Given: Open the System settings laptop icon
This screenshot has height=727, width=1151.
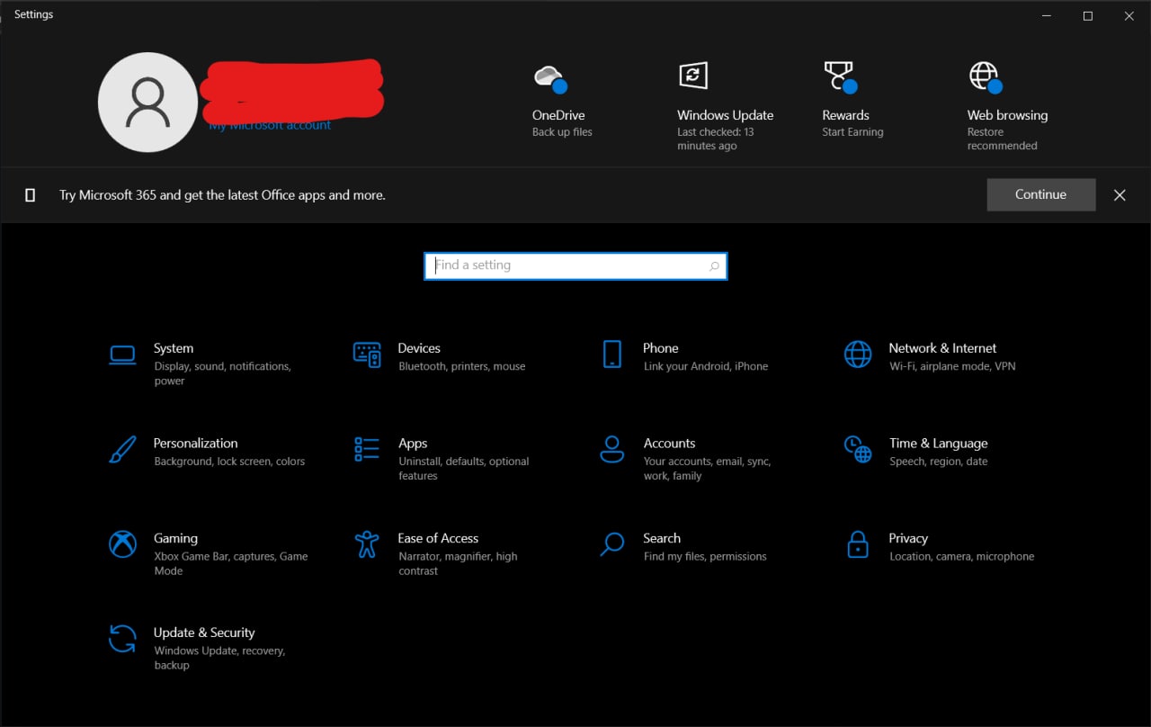Looking at the screenshot, I should pyautogui.click(x=122, y=355).
